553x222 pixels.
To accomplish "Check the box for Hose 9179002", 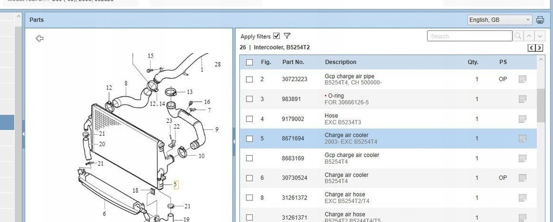I will pyautogui.click(x=249, y=119).
